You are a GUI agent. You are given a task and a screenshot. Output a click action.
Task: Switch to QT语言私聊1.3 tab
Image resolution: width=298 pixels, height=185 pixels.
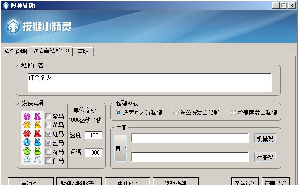50,51
